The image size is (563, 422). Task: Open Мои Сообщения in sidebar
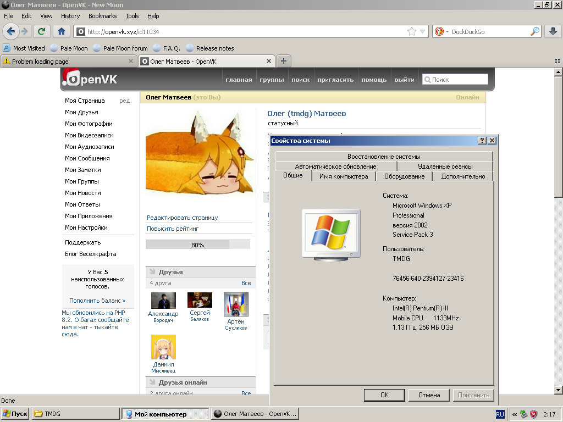87,158
